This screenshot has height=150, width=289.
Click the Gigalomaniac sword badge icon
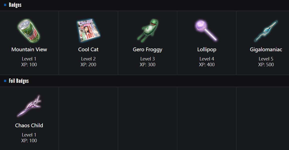pyautogui.click(x=266, y=31)
